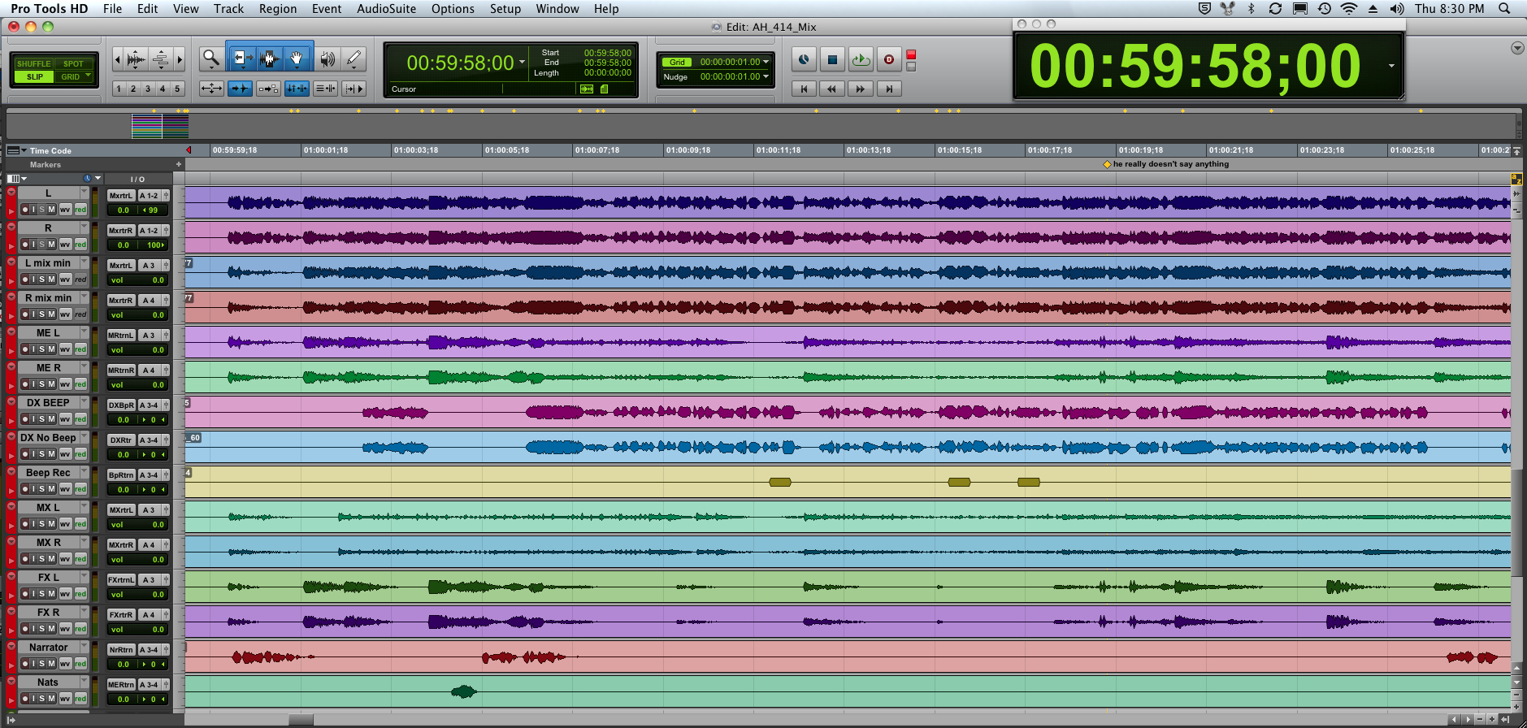Select the Pencil tool
This screenshot has height=728, width=1527.
click(x=354, y=58)
